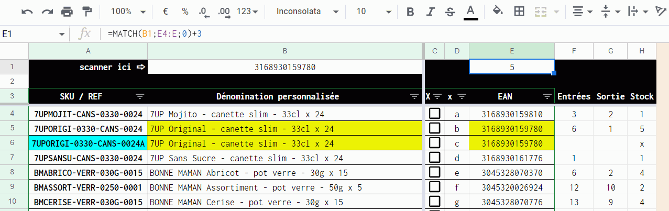Select column B header
This screenshot has height=211, width=669.
tap(285, 51)
